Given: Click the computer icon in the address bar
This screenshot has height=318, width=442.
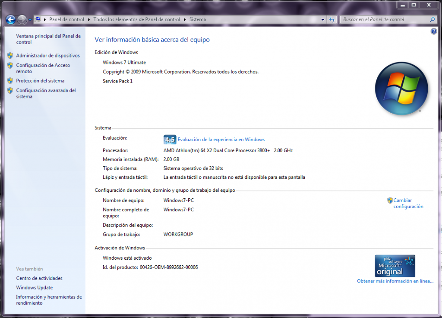Looking at the screenshot, I should (38, 19).
